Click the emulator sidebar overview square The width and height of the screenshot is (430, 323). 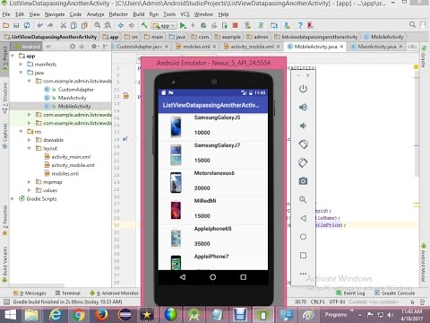(x=303, y=255)
